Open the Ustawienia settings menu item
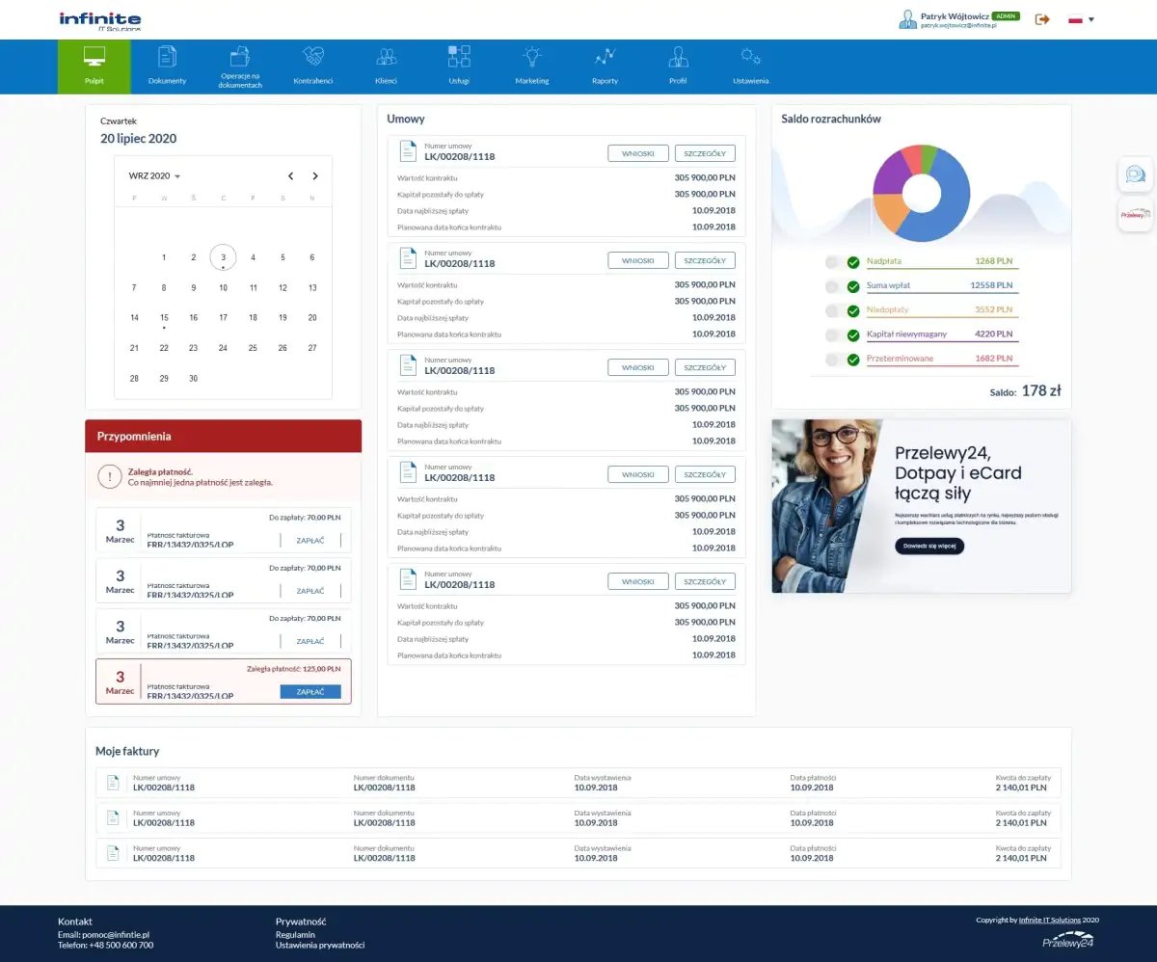1157x962 pixels. (751, 67)
